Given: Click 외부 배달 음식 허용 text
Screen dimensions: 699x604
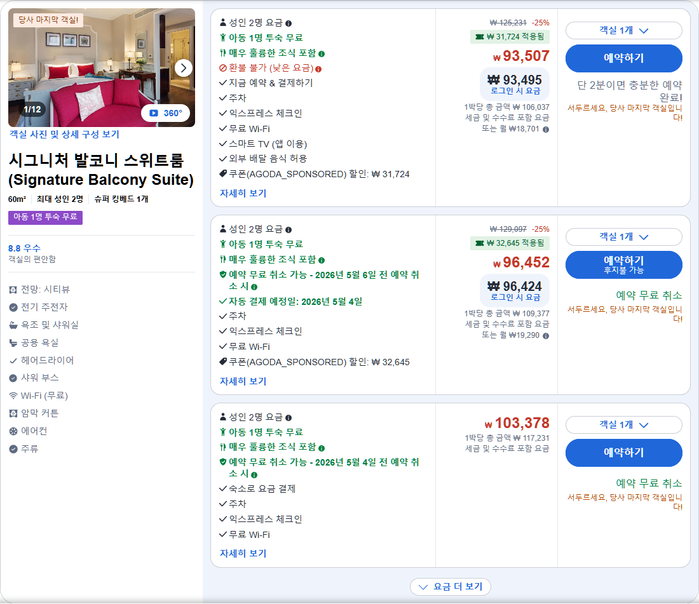Looking at the screenshot, I should (x=268, y=159).
